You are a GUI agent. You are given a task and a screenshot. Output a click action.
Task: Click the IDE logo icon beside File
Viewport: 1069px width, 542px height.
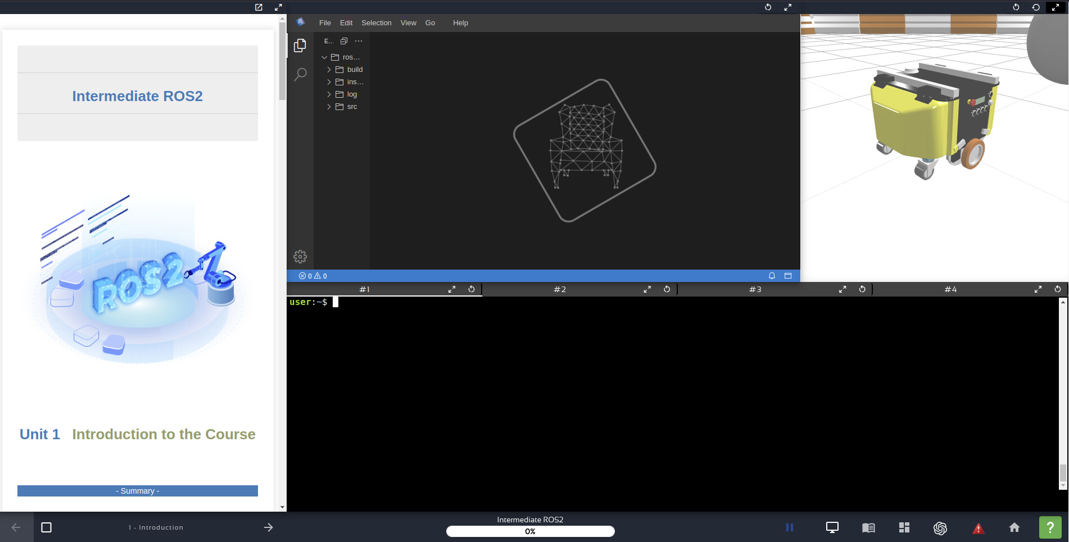pyautogui.click(x=301, y=22)
